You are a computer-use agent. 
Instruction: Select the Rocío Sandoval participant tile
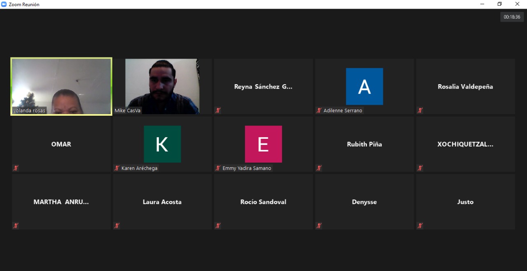[263, 202]
